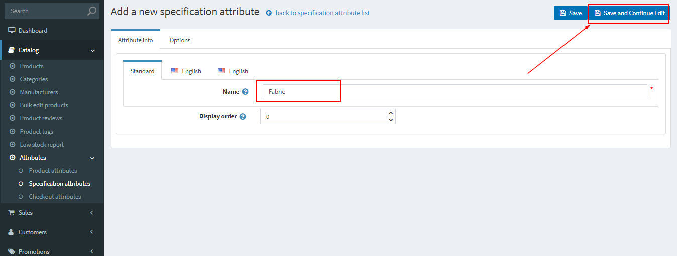Click the Promotions tags icon
Image resolution: width=677 pixels, height=256 pixels.
point(12,252)
